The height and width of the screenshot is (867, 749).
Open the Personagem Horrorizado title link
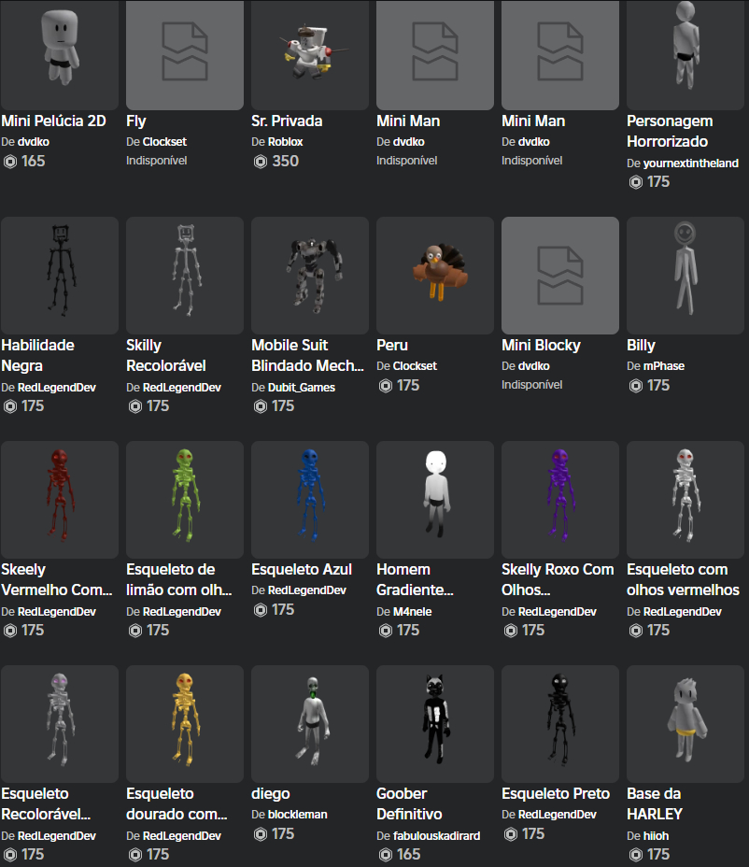pos(670,131)
